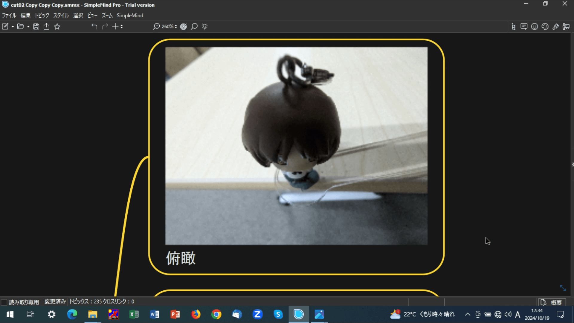Open the 260% zoom level dropdown

point(170,26)
